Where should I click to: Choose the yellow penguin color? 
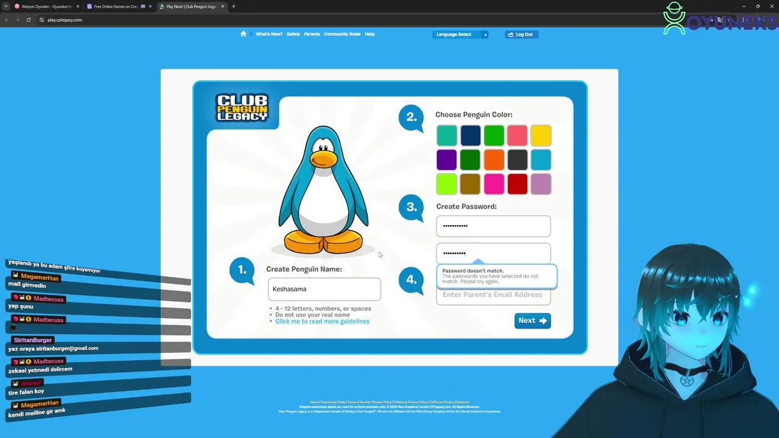(541, 136)
